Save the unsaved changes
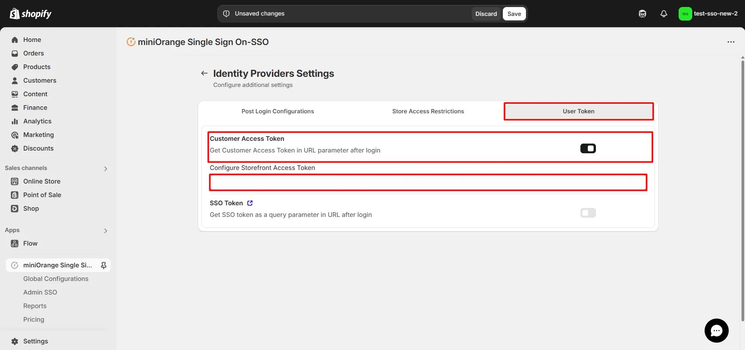 pyautogui.click(x=514, y=14)
